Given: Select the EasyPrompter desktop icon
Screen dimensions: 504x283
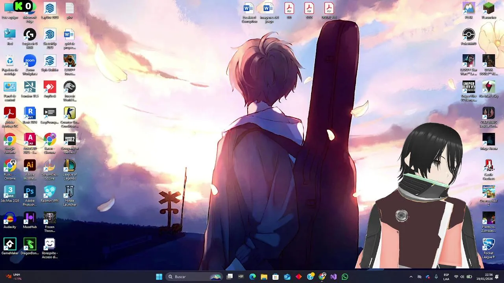Looking at the screenshot, I should coord(50,116).
